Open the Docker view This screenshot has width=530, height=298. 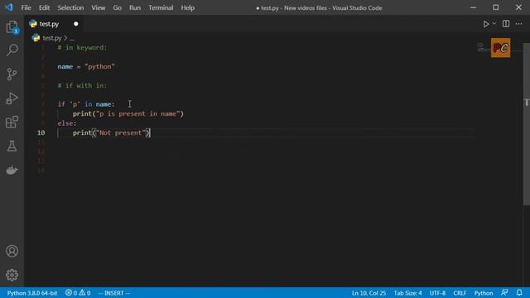pyautogui.click(x=12, y=170)
